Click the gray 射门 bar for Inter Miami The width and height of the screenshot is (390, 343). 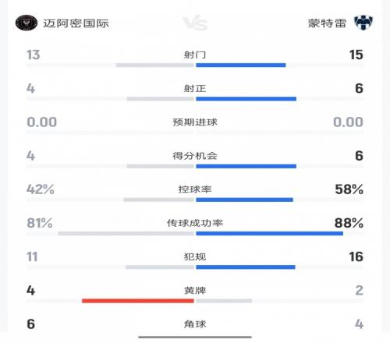(x=155, y=65)
